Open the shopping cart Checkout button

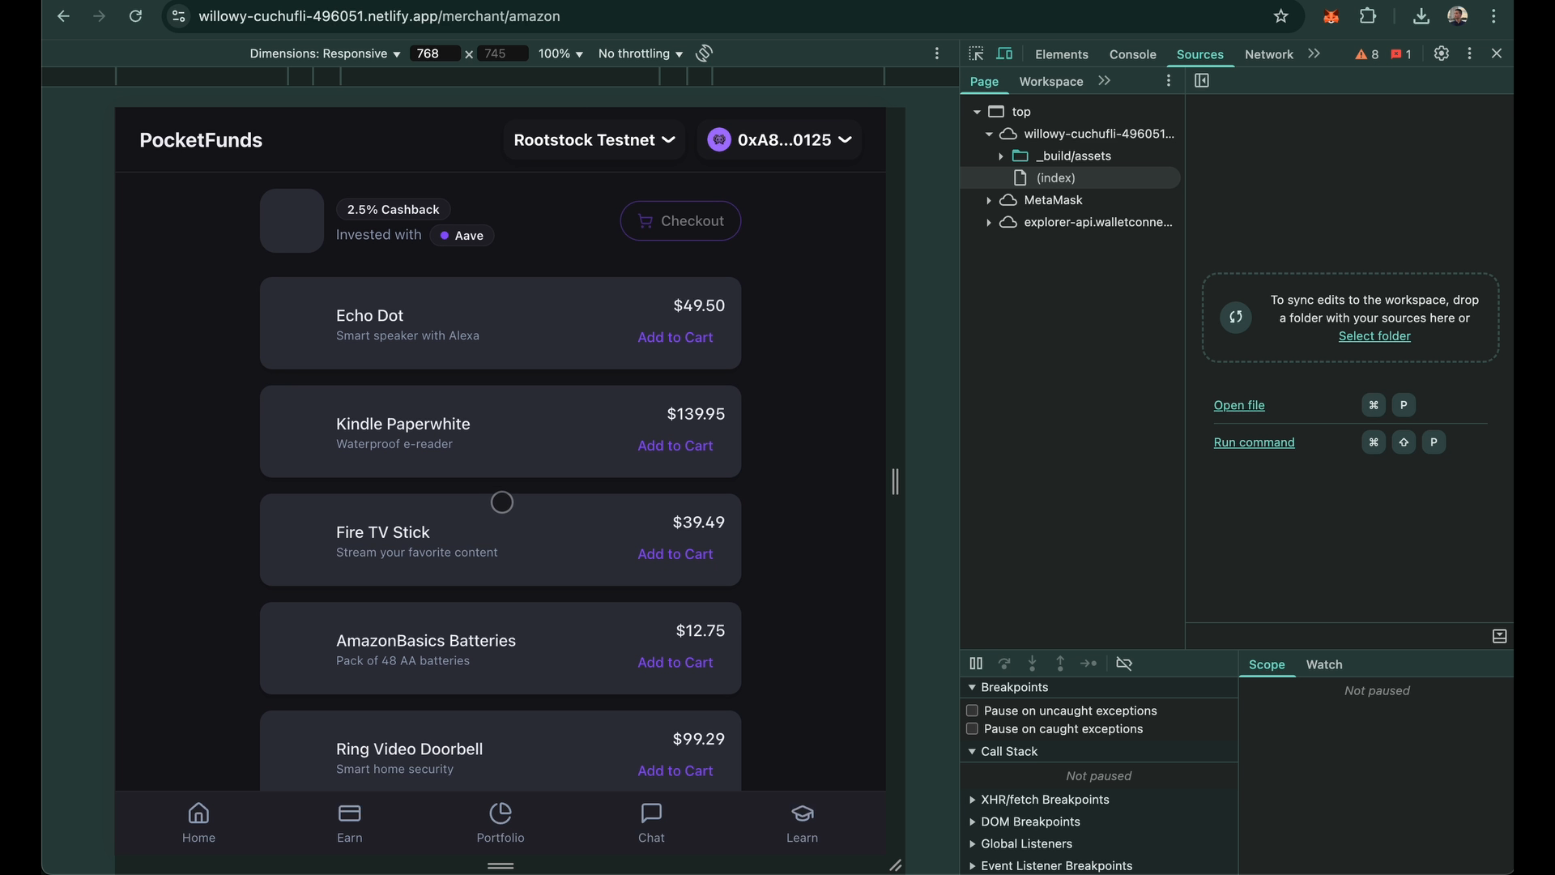pos(680,221)
